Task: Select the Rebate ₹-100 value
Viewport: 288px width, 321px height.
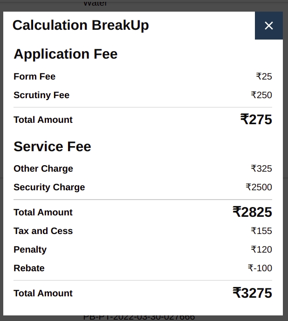Action: coord(260,268)
